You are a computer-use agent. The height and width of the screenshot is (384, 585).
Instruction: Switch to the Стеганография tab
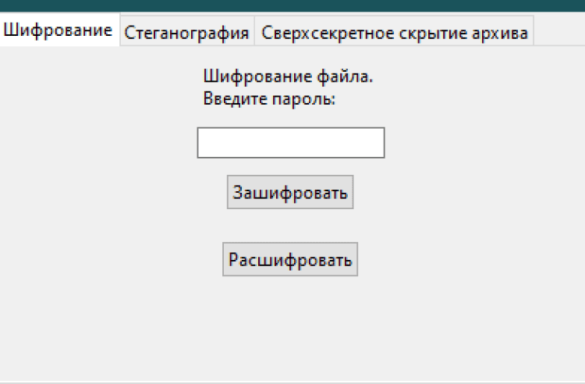[186, 33]
